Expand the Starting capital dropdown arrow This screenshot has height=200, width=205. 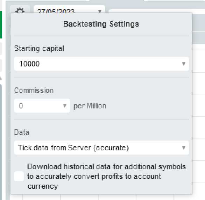(x=184, y=64)
